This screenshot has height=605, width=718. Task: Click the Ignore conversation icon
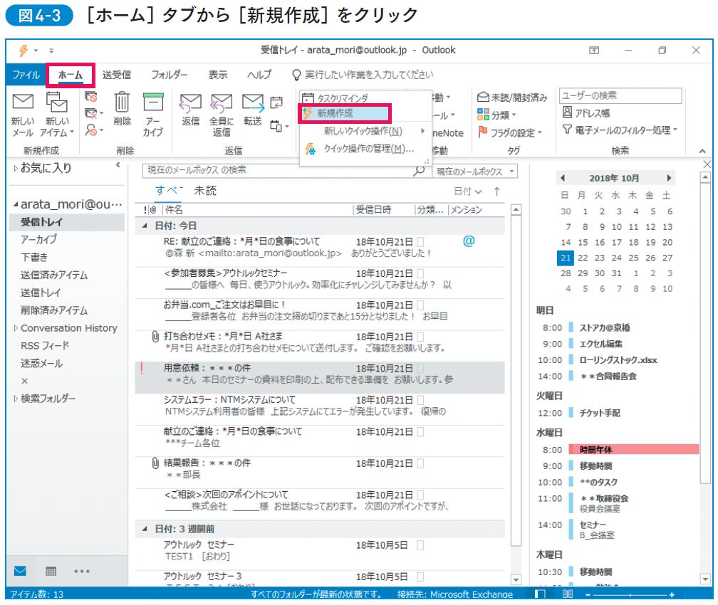(91, 97)
